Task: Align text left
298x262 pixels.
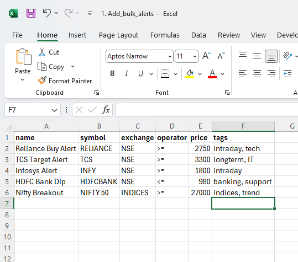Action: click(243, 73)
